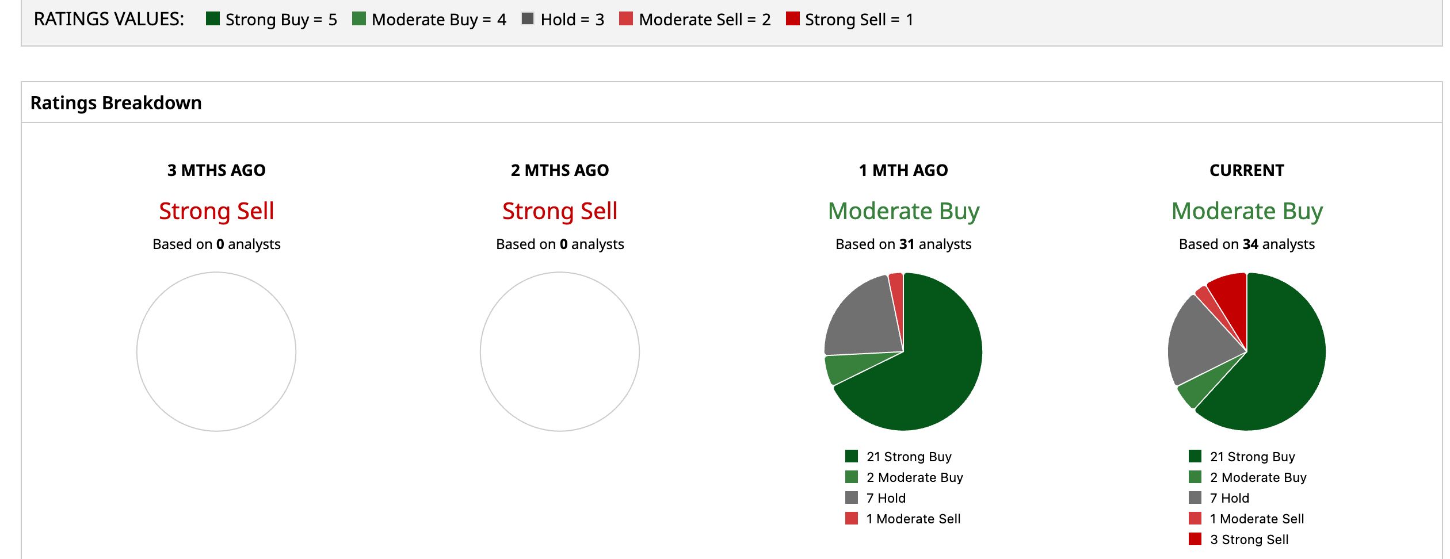This screenshot has width=1450, height=559.
Task: Click the '3 Strong Sell' legend item under CURRENT
Action: coord(1238,539)
